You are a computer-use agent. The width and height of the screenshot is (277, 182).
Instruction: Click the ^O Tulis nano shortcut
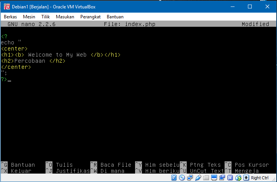click(59, 165)
